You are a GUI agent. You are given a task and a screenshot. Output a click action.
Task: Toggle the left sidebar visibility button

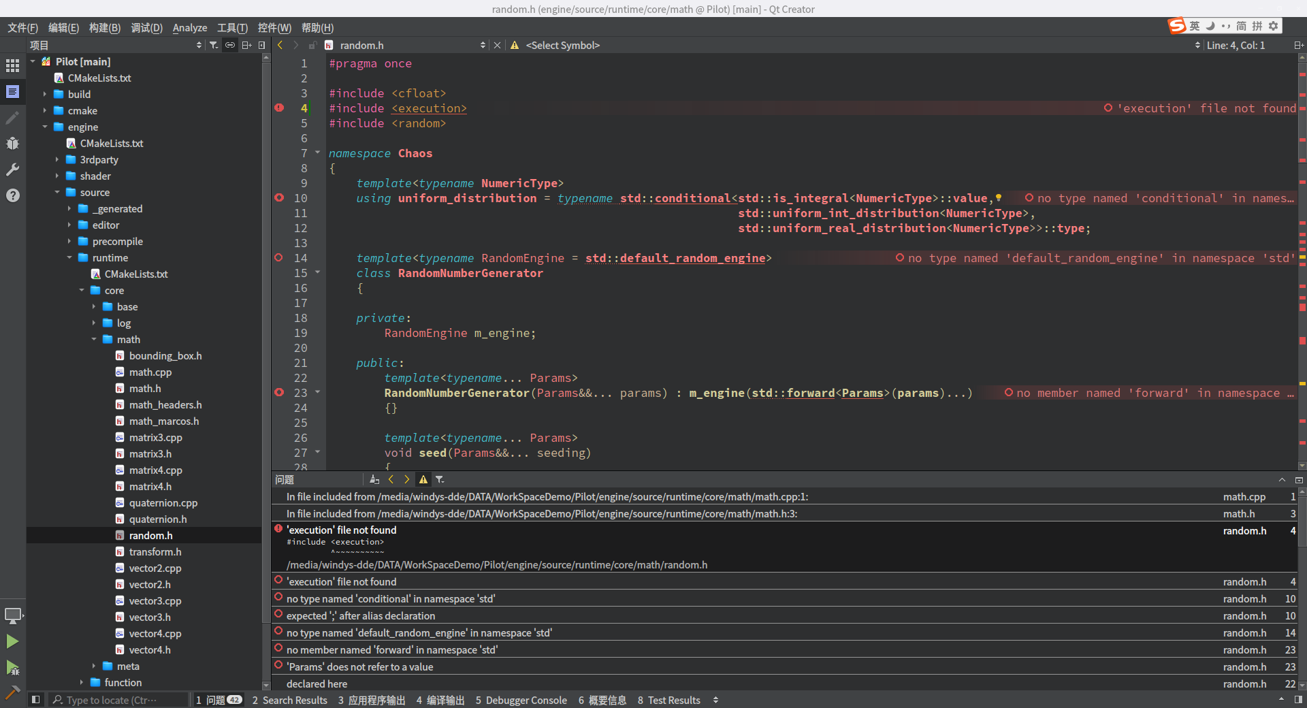pos(36,700)
